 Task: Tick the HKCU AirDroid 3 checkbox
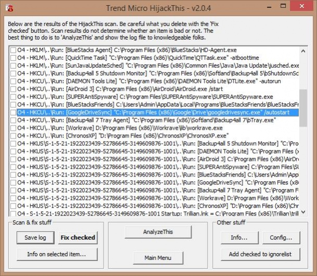14,89
